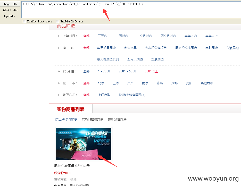The width and height of the screenshot is (241, 186).
Task: Select 全部 for 城市 filter
Action: tap(86, 83)
